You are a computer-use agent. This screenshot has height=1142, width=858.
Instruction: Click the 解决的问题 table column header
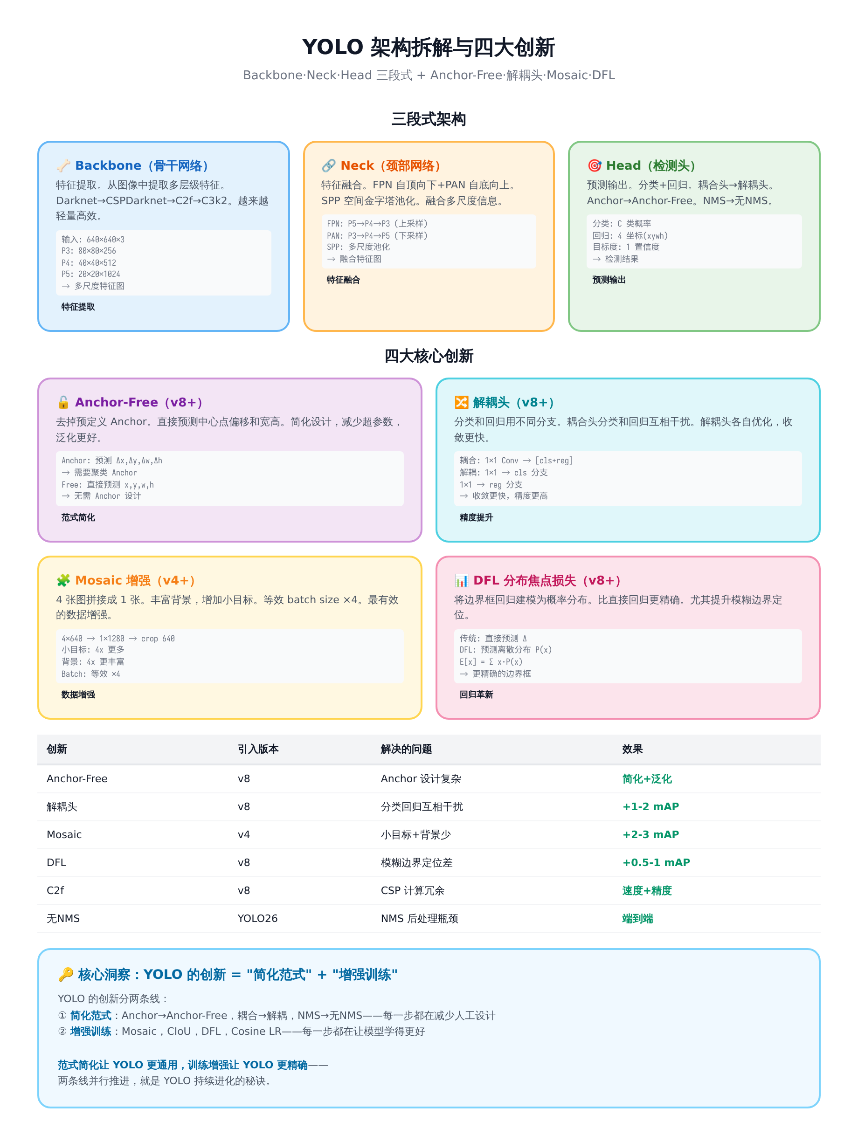click(x=407, y=749)
